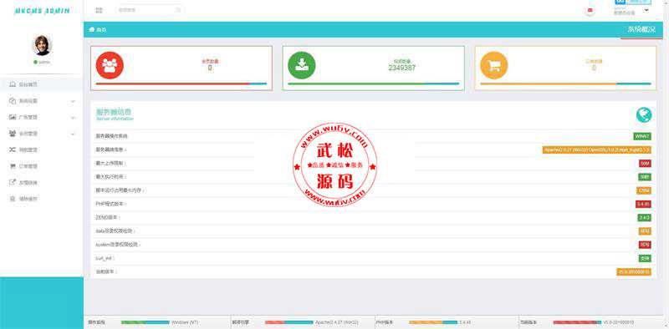
Task: Open the user account dropdown arrow top right
Action: (646, 10)
